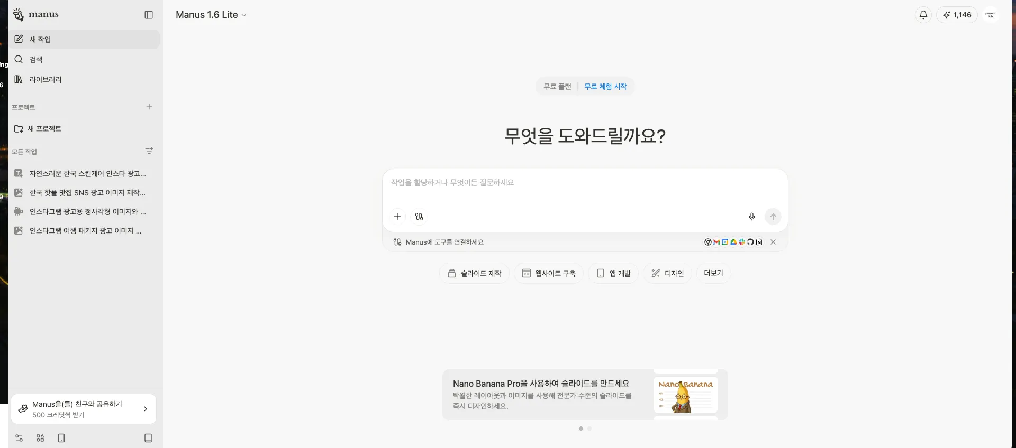
Task: Open the connectors tool button in the prompt box
Action: (x=419, y=217)
